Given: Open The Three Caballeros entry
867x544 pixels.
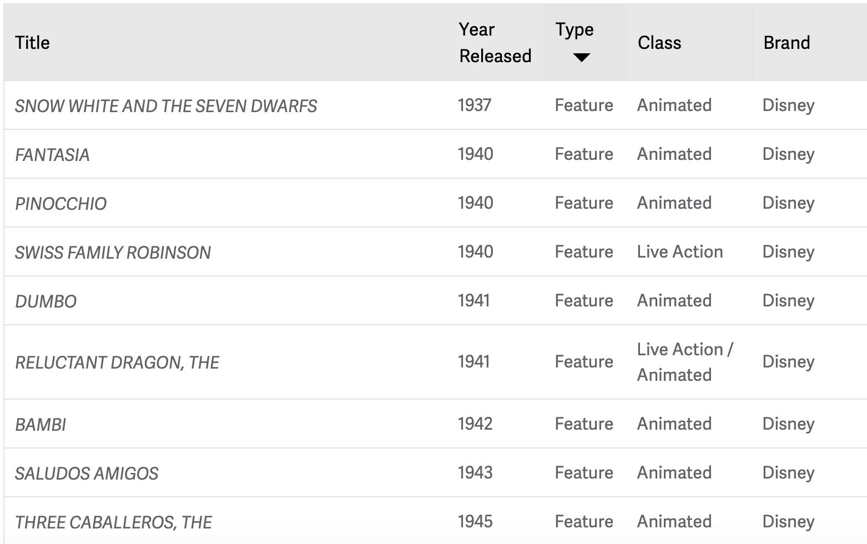Looking at the screenshot, I should [x=113, y=522].
